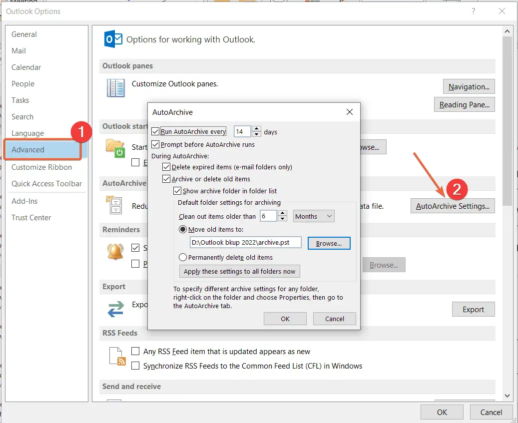Screen dimensions: 518x423
Task: Enable Synchronize RSS Feeds to CFL checkbox
Action: point(135,366)
